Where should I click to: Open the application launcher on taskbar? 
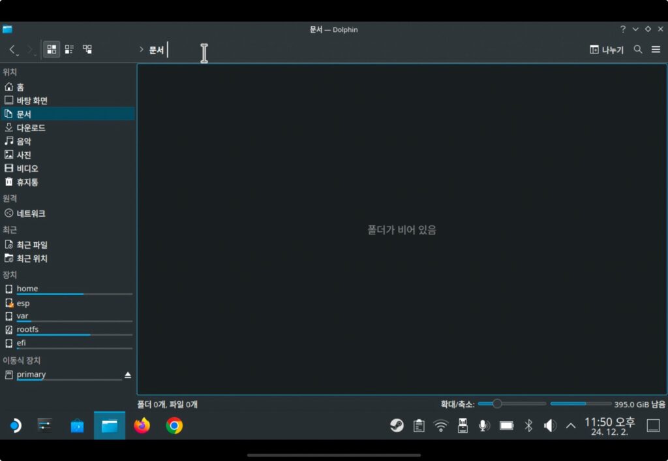pos(16,426)
